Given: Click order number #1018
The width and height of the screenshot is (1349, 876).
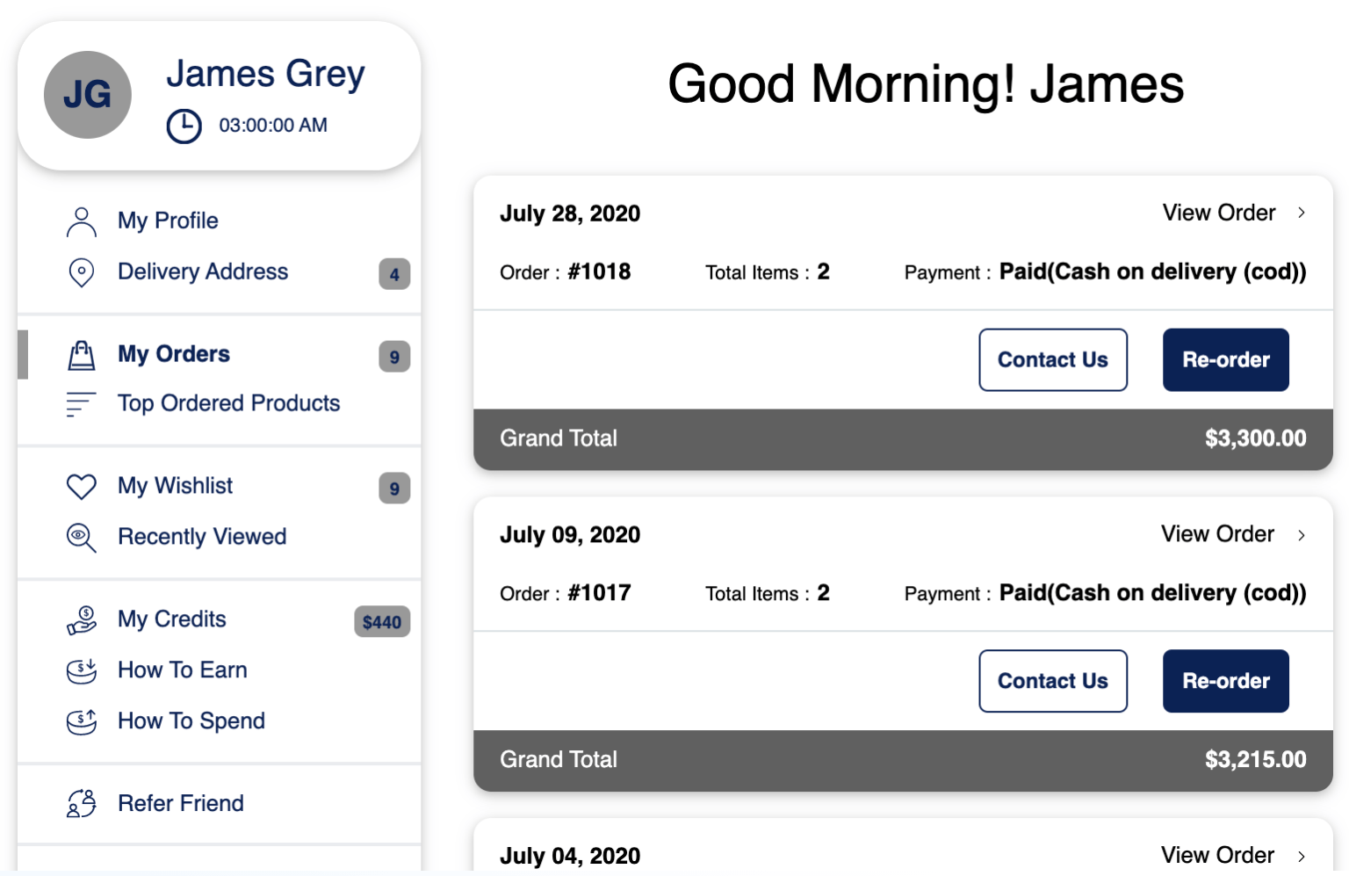Looking at the screenshot, I should 599,271.
